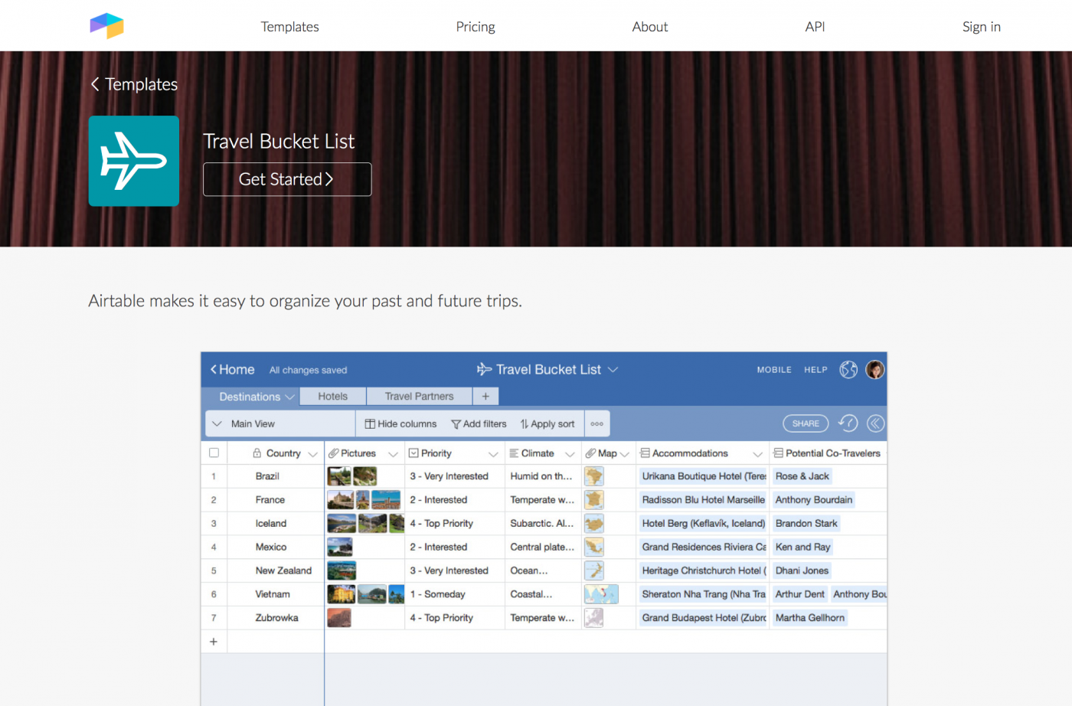Click the Airtable logo in header

[106, 26]
